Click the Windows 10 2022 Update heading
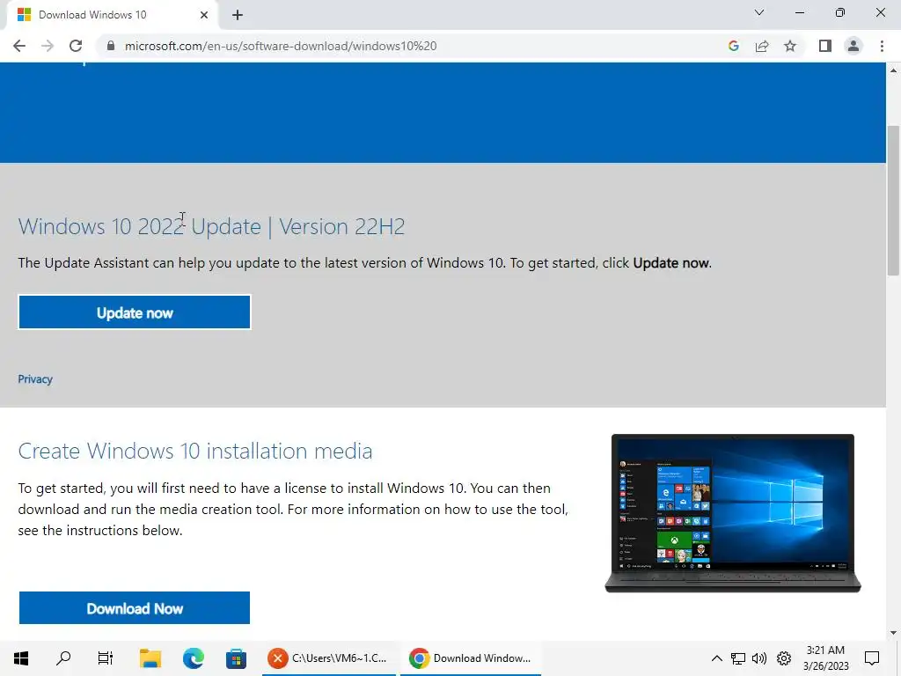Screen dimensions: 901x676 pyautogui.click(x=211, y=226)
